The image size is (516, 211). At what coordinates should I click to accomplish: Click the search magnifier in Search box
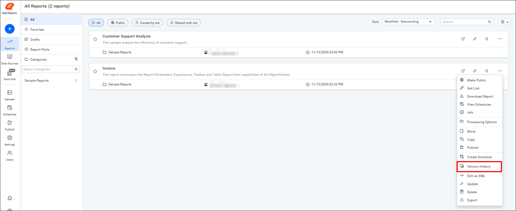[489, 22]
